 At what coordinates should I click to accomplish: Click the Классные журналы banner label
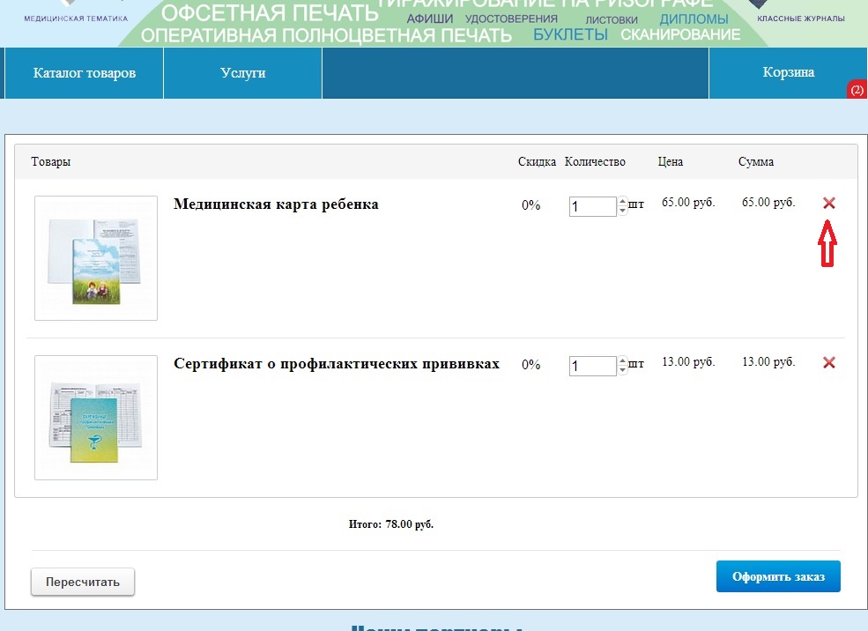801,19
